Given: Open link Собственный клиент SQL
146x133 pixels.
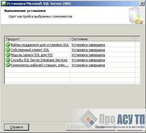Looking at the screenshot, I should click(30, 50).
